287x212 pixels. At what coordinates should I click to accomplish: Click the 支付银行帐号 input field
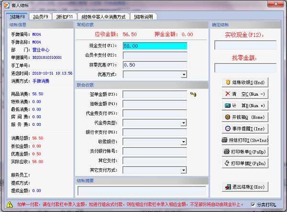click(x=155, y=151)
